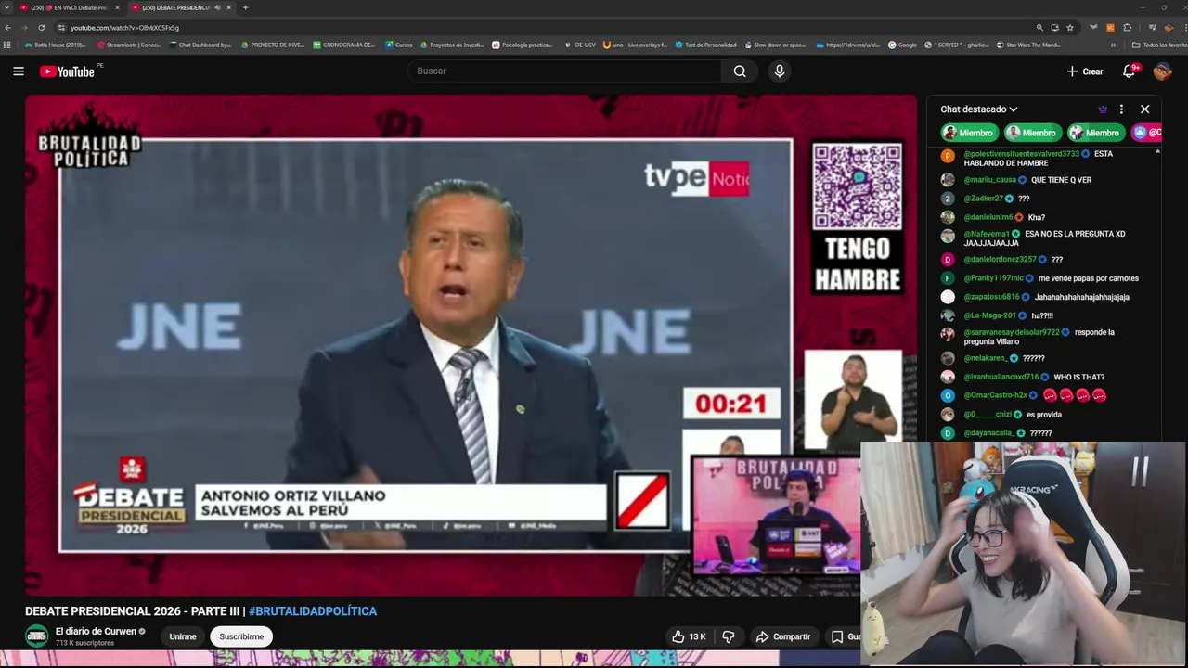Close the DEBATE PRESIDENCIAL tab
The width and height of the screenshot is (1188, 668).
click(229, 7)
